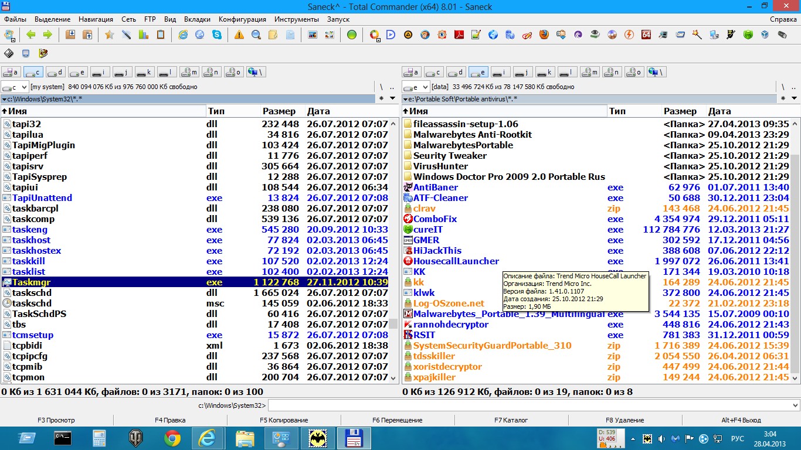Open the favorites star toolbar icon
The image size is (801, 450).
tap(109, 35)
